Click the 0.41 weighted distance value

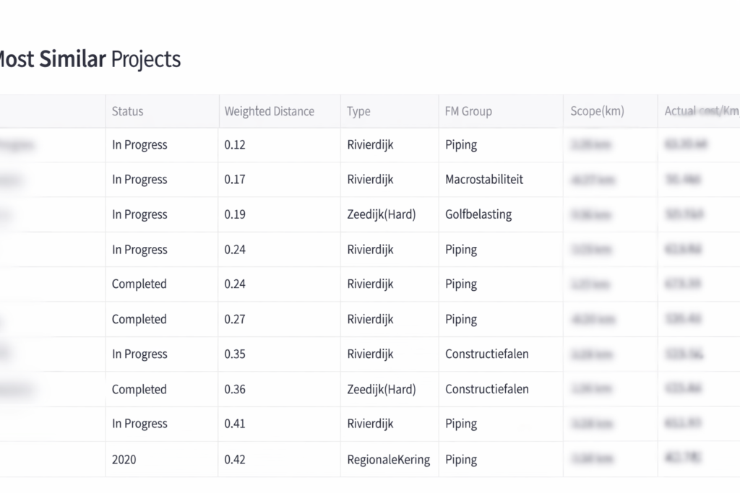click(235, 424)
